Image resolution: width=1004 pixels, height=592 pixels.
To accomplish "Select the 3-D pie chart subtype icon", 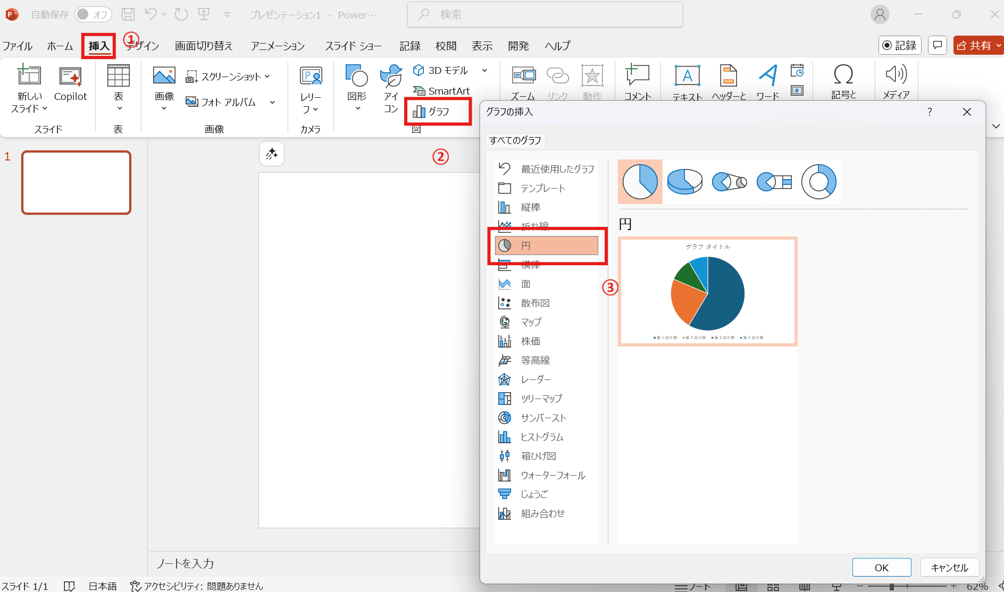I will 684,182.
